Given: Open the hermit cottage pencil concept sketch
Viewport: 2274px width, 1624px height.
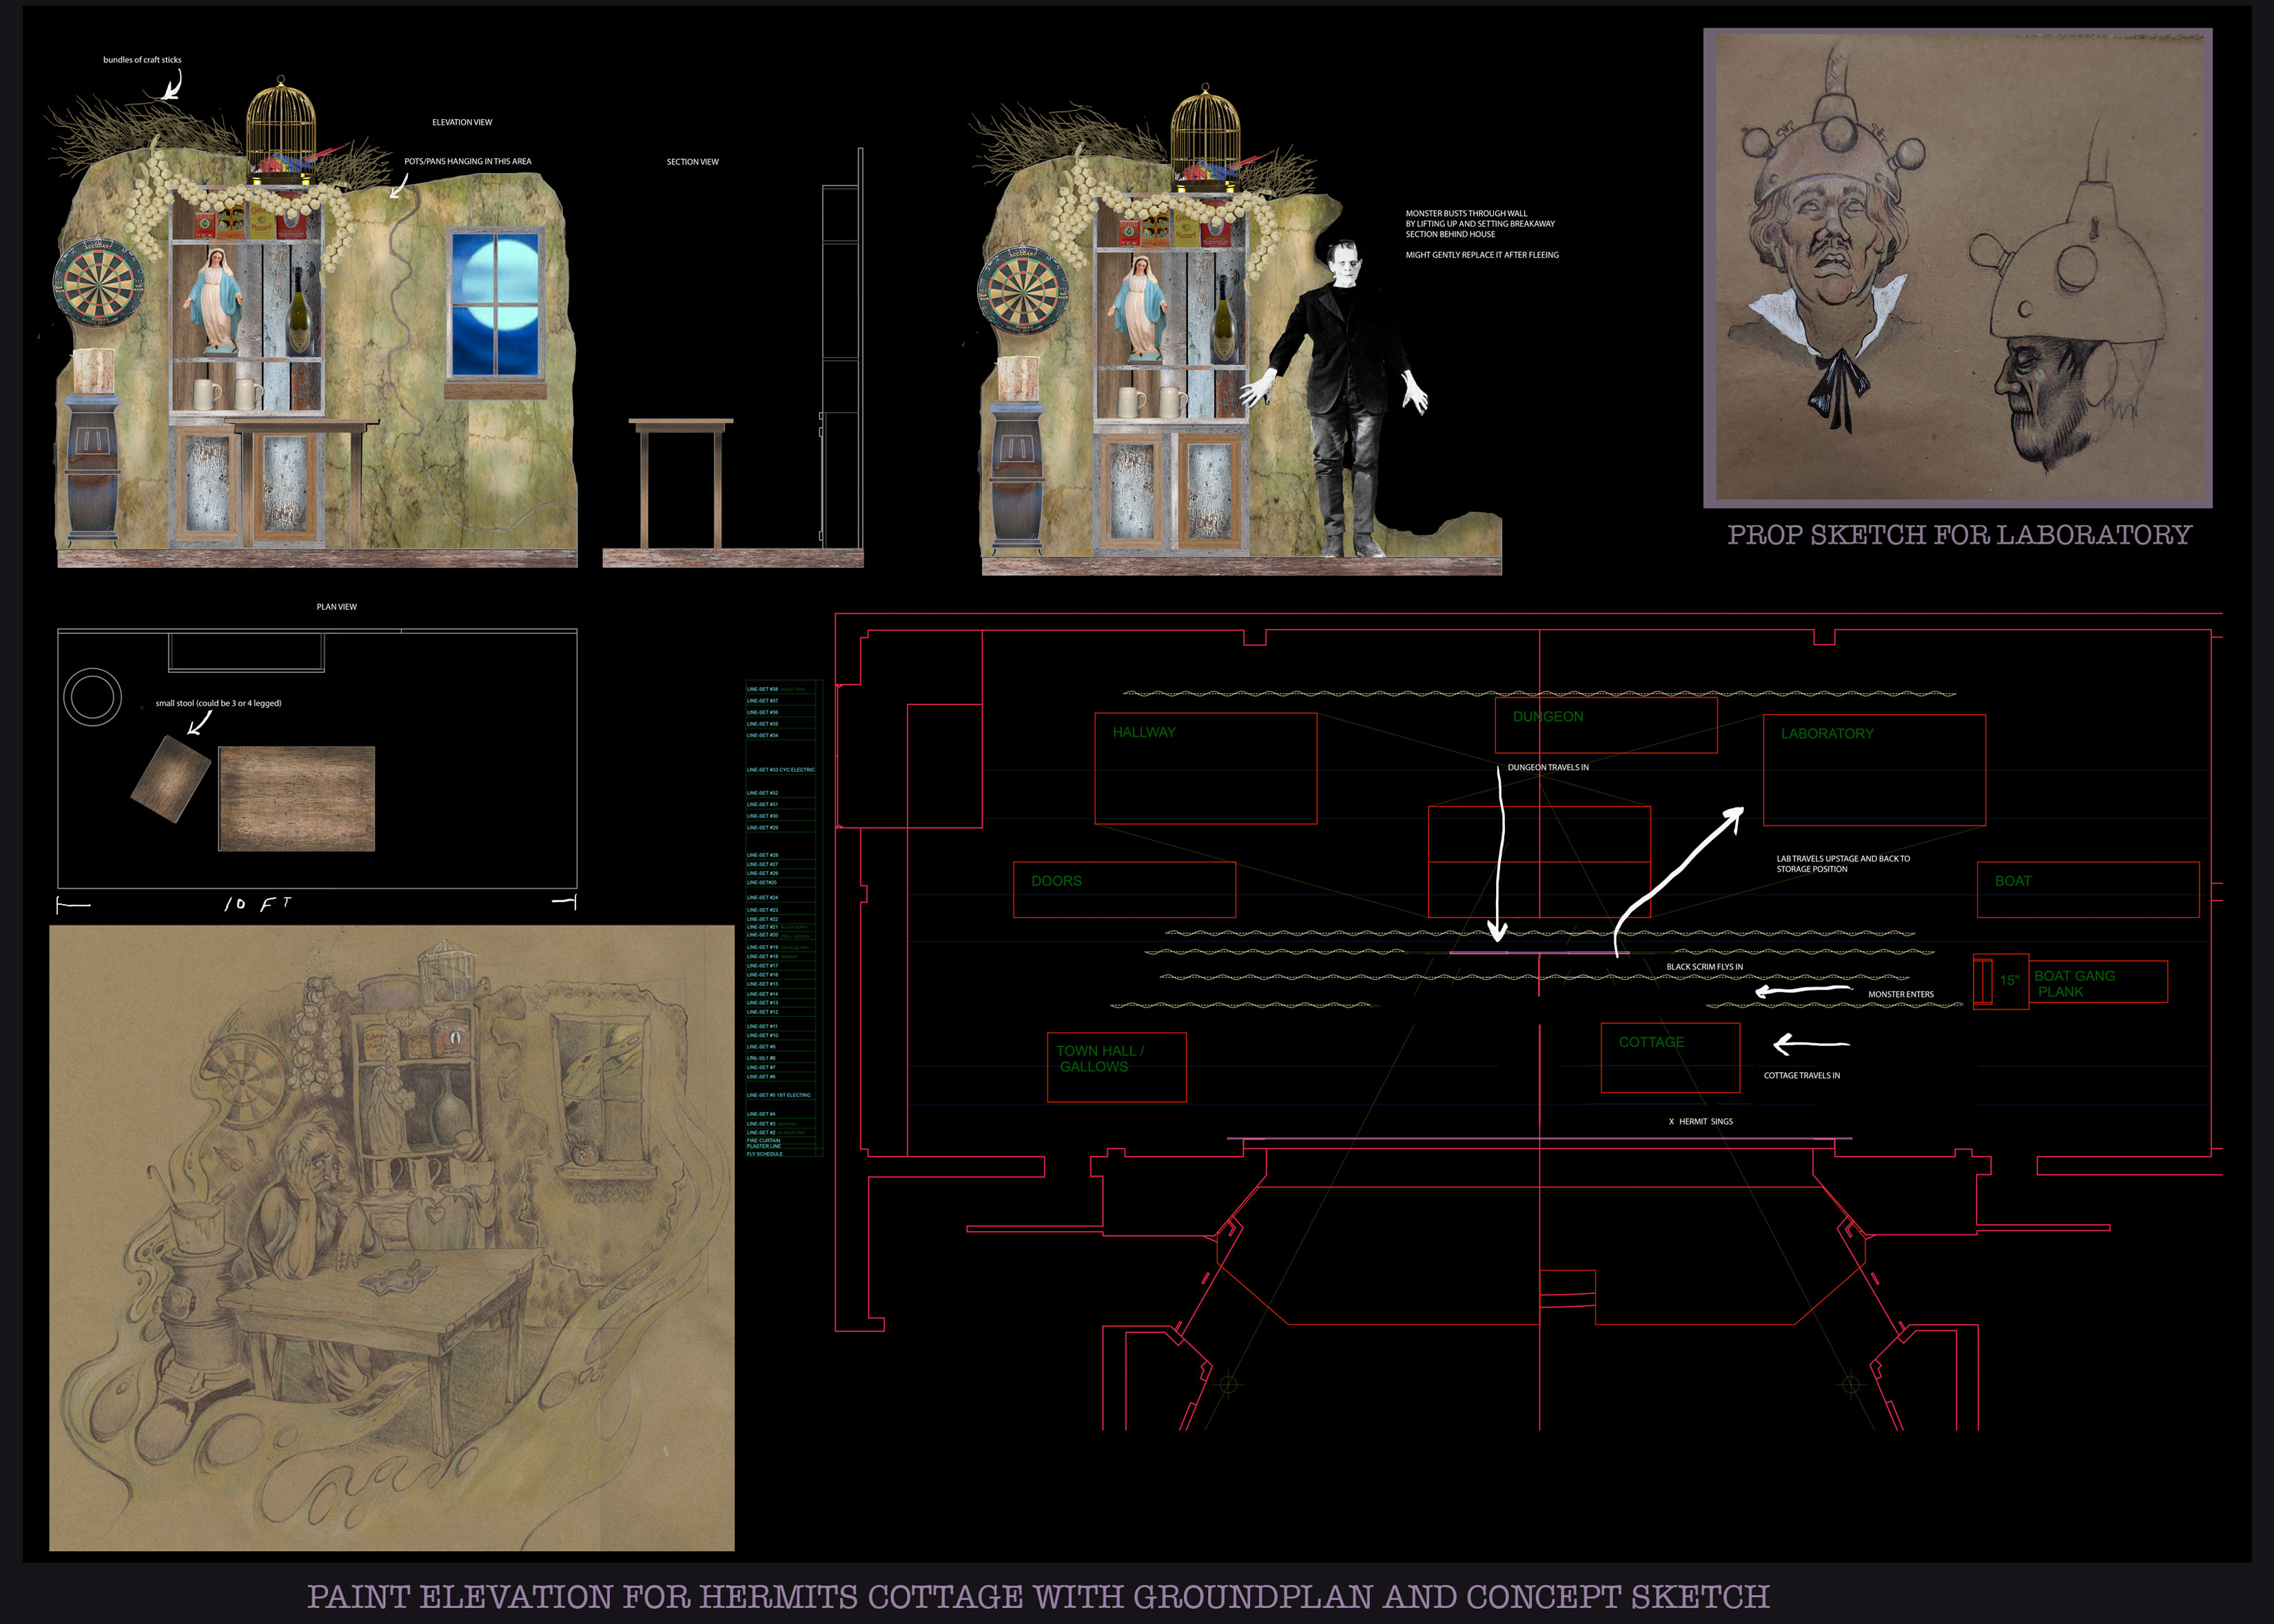Looking at the screenshot, I should pyautogui.click(x=392, y=1238).
